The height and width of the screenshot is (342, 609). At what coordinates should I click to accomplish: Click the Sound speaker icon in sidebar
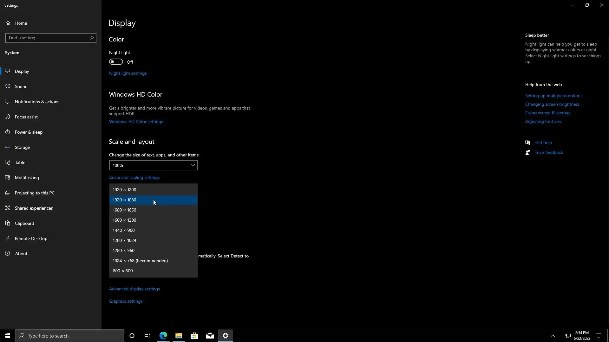(x=8, y=86)
